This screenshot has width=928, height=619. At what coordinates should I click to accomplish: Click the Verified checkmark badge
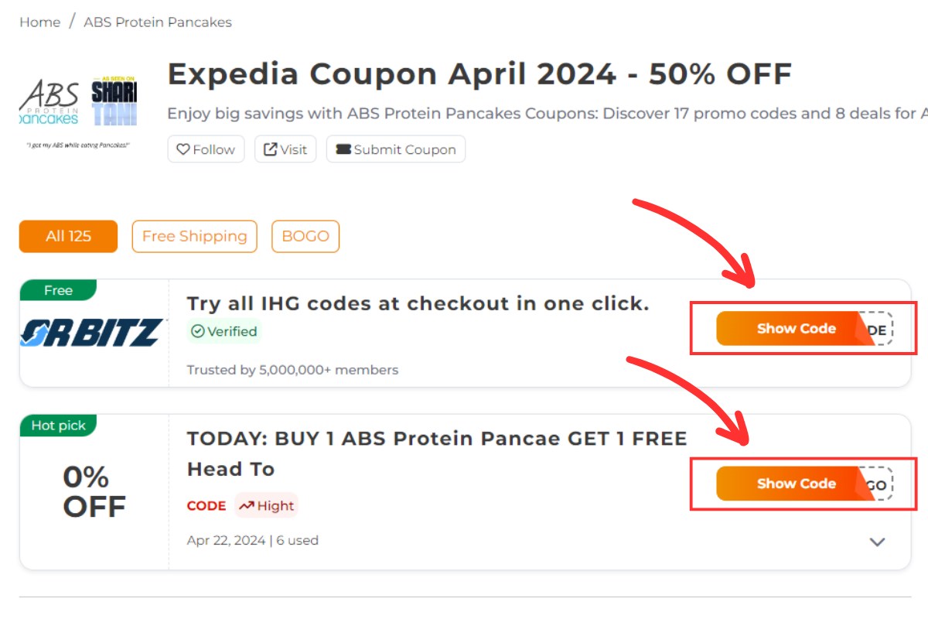click(x=200, y=331)
